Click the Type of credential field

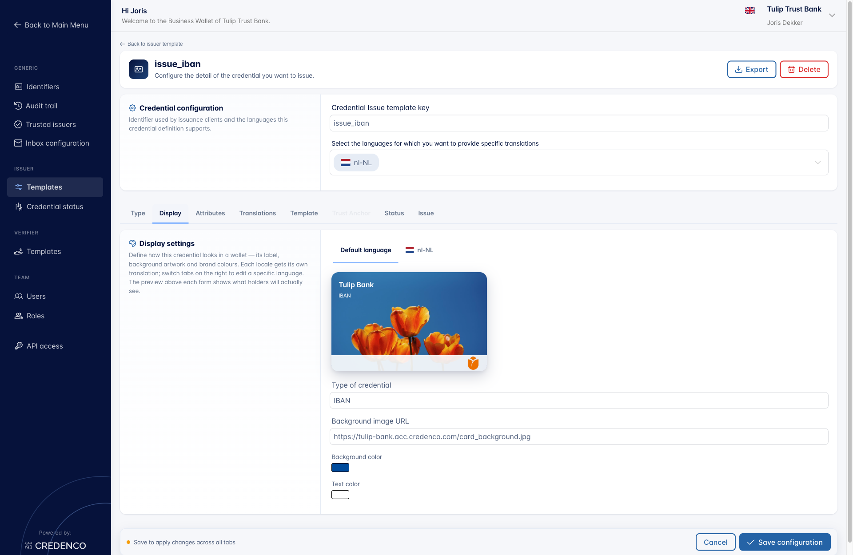(x=579, y=400)
